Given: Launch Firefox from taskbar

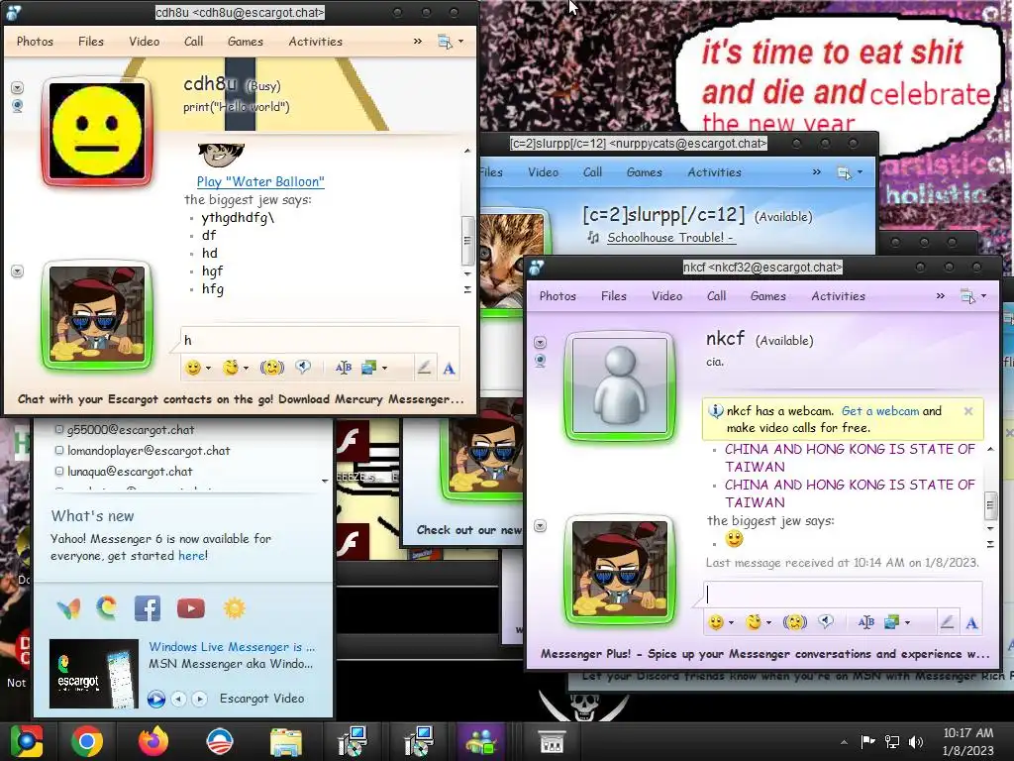Looking at the screenshot, I should [153, 741].
